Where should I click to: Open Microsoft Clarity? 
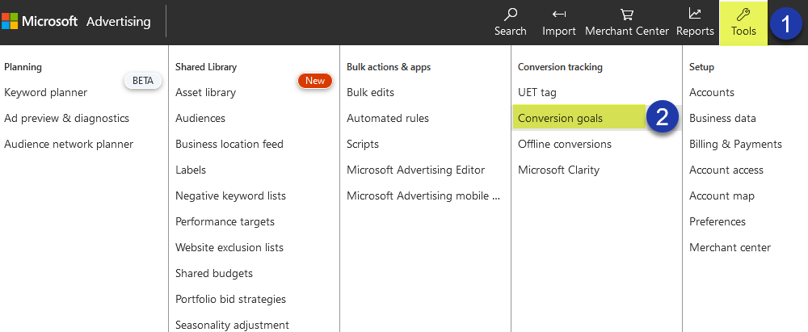tap(558, 170)
